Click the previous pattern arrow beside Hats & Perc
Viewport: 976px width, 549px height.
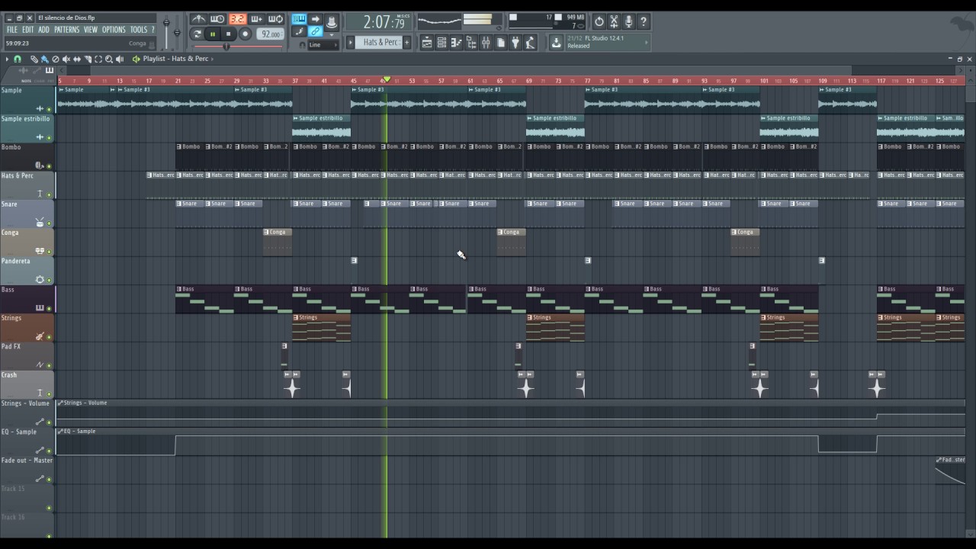(x=350, y=43)
